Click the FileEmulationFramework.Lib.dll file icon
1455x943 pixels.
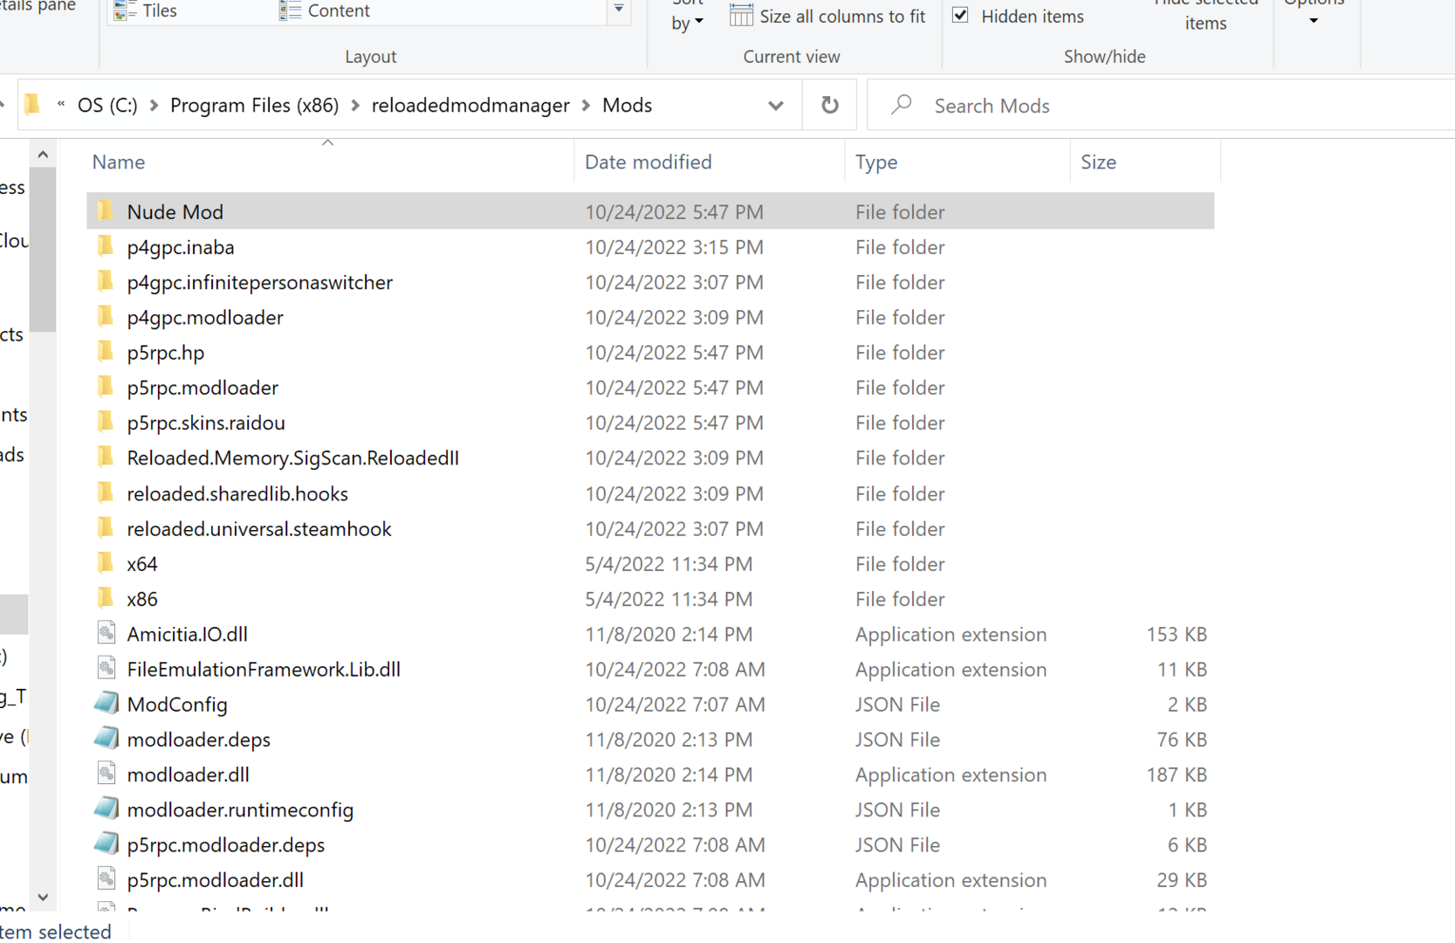coord(106,668)
